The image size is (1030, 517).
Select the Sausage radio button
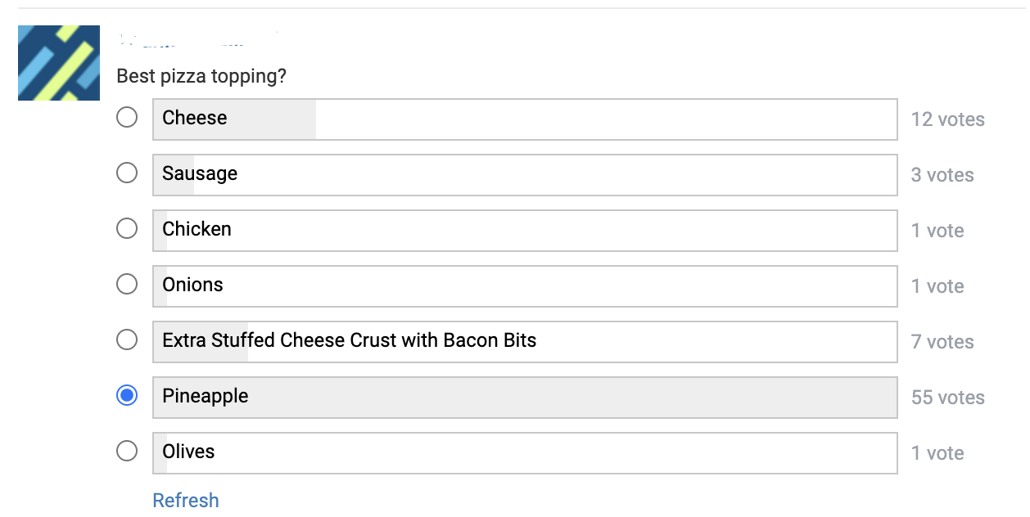tap(127, 173)
